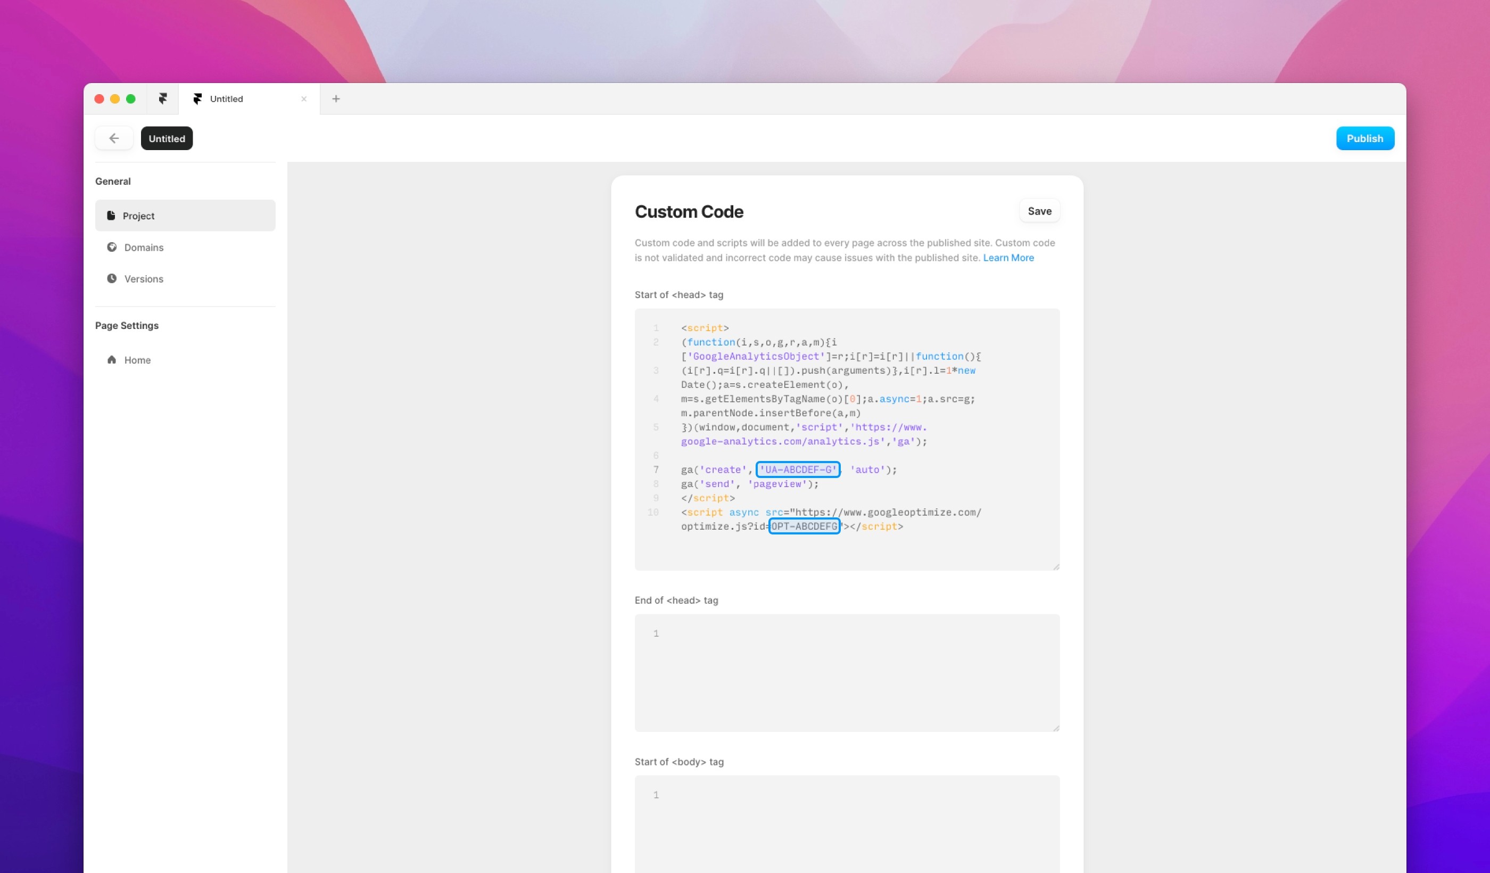Click the Untitled project name badge

tap(167, 138)
